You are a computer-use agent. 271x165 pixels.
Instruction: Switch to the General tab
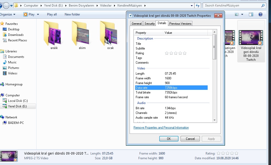tap(136, 23)
